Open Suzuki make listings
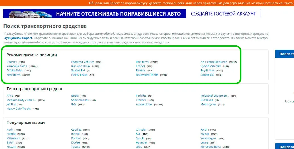Screen dimensions: 294x149 click(x=140, y=138)
